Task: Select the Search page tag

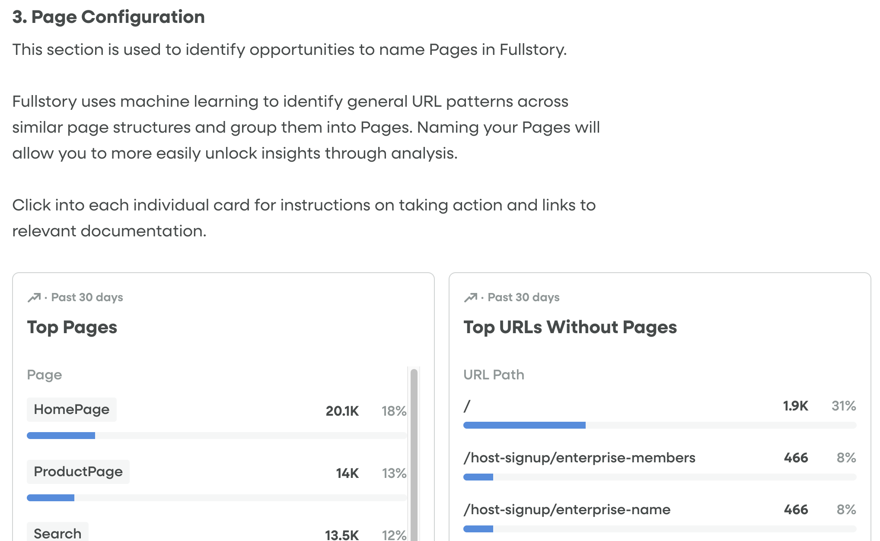Action: (57, 533)
